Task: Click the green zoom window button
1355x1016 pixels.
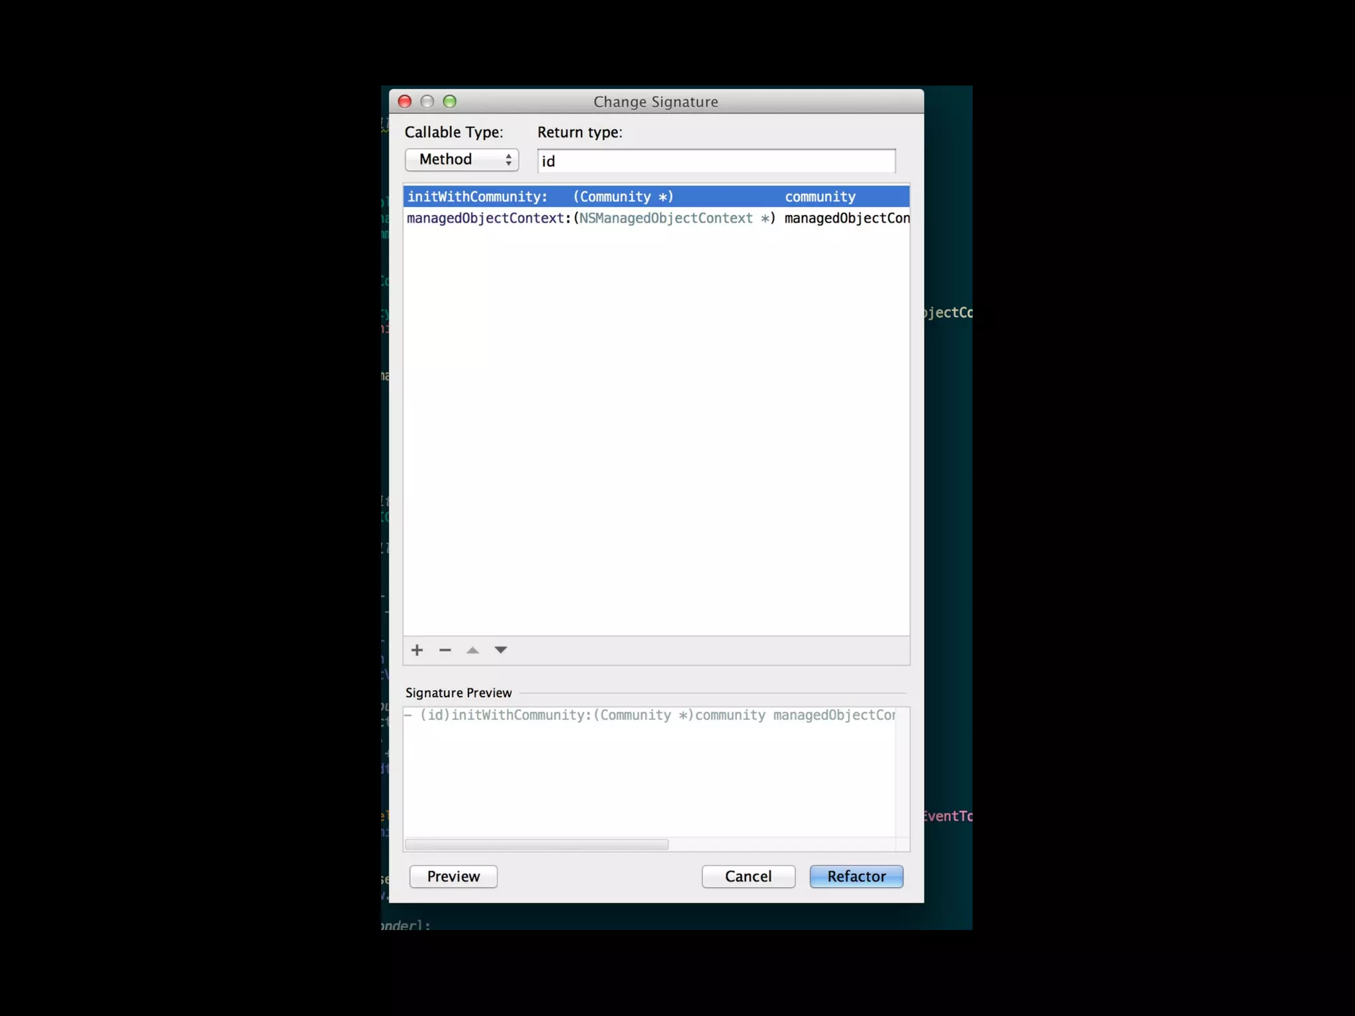Action: (x=450, y=101)
